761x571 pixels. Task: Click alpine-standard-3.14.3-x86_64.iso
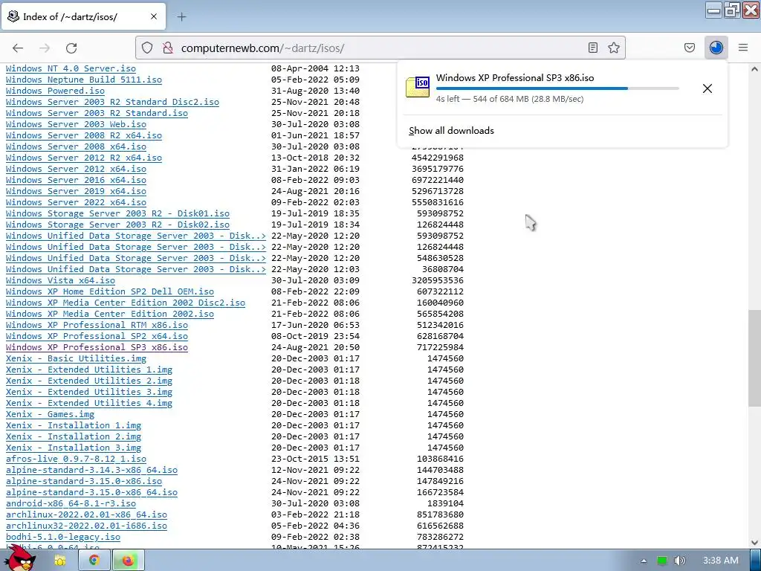tap(91, 471)
